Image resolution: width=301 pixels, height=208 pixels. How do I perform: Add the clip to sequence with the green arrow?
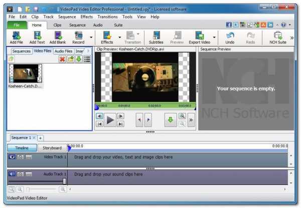[171, 120]
